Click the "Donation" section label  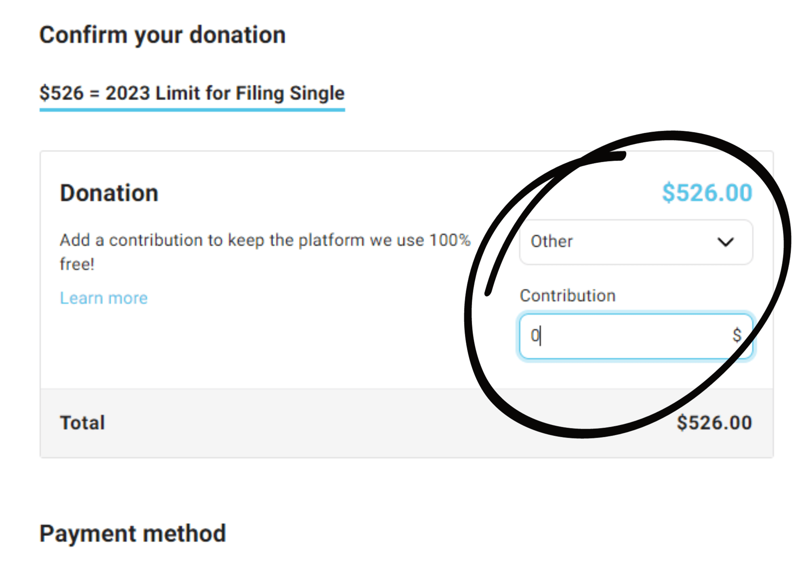point(108,193)
